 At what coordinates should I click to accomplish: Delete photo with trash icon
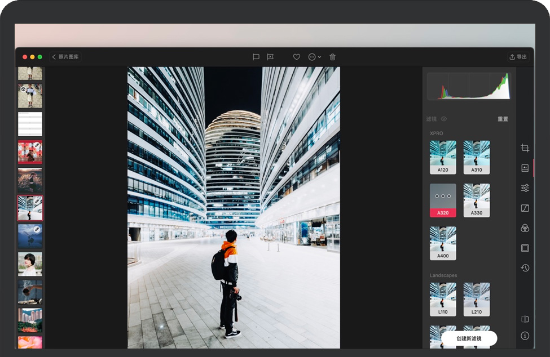click(x=332, y=57)
